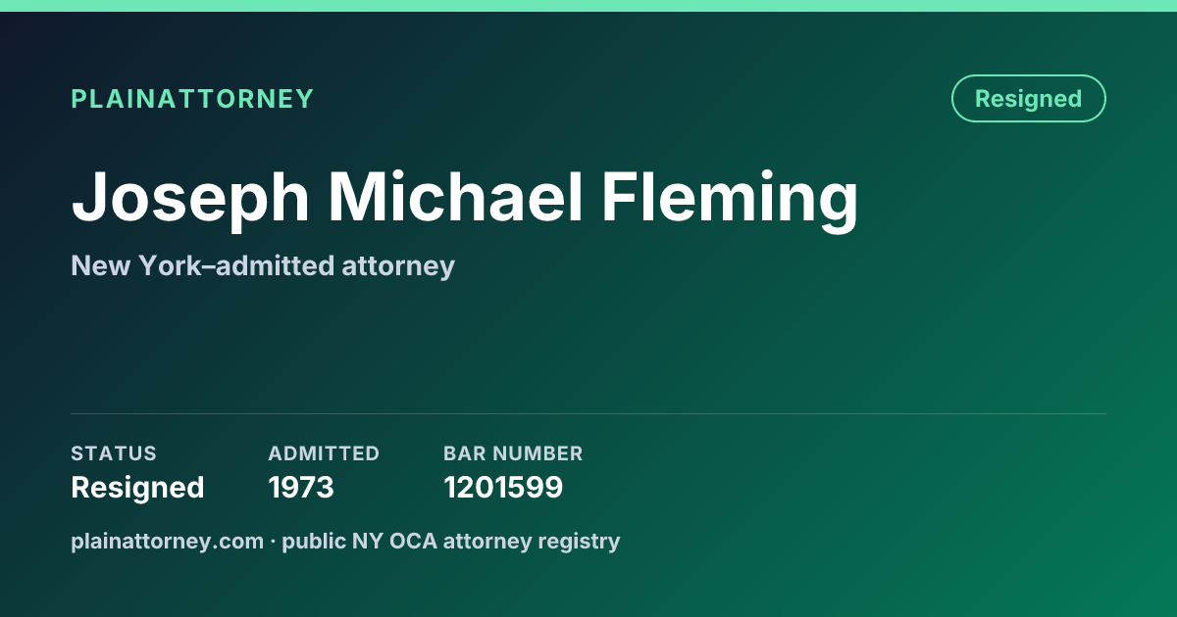1177x617 pixels.
Task: Click the PLAINATTORNEY brand logo text
Action: [x=192, y=99]
